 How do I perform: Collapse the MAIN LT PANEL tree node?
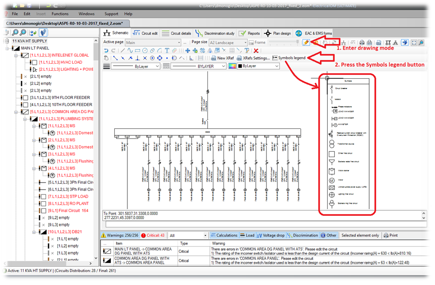(7, 48)
